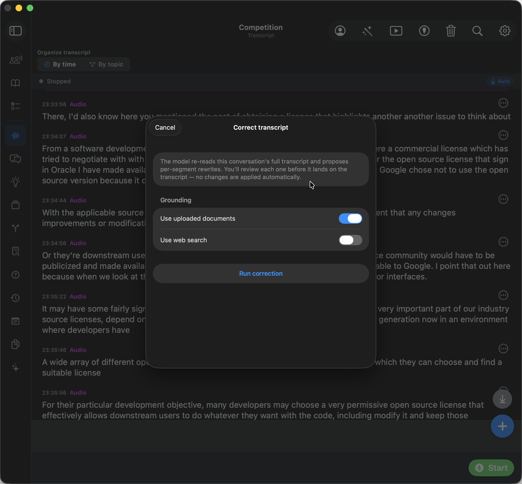The height and width of the screenshot is (484, 522).
Task: Click the play rectangle icon in toolbar
Action: pos(396,31)
